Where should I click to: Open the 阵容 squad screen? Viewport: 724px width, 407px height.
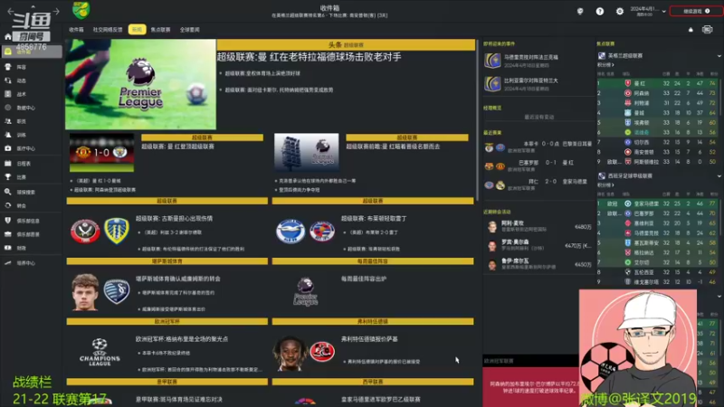[32, 67]
